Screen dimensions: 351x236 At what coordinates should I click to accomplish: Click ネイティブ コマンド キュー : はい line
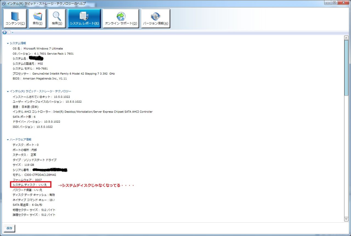pyautogui.click(x=34, y=200)
